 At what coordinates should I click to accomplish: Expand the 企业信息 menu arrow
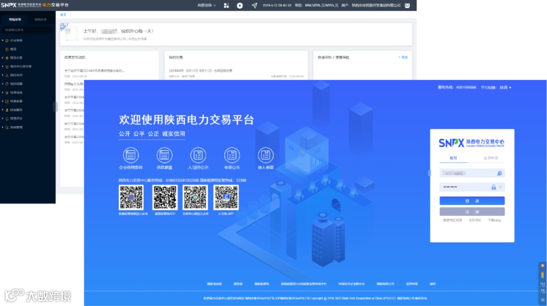click(x=3, y=41)
